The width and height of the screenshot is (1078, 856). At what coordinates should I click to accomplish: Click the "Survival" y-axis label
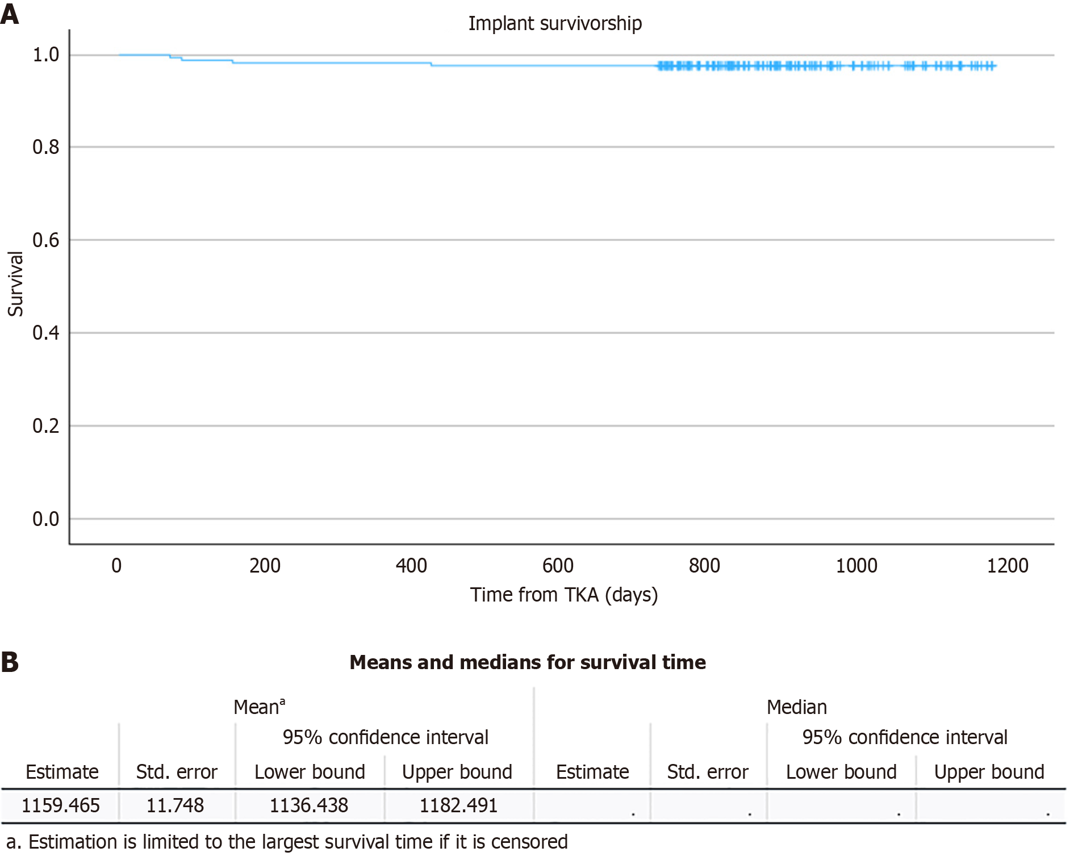(x=15, y=284)
